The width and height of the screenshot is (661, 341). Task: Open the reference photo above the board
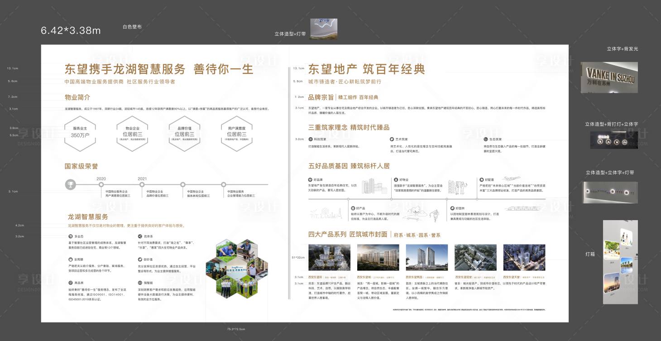(x=323, y=29)
